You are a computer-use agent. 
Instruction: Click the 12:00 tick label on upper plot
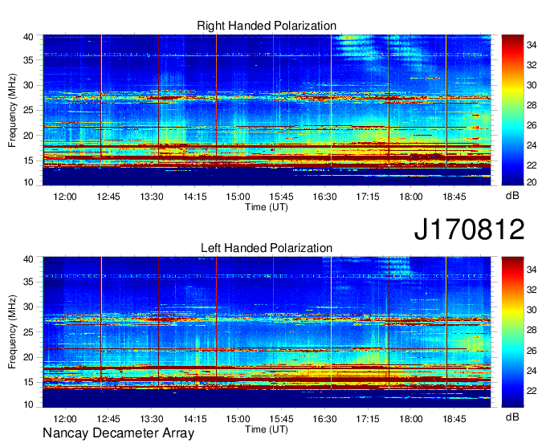tap(65, 197)
